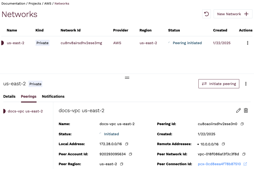Click the Initiate peering button
The height and width of the screenshot is (169, 254).
[x=219, y=84]
